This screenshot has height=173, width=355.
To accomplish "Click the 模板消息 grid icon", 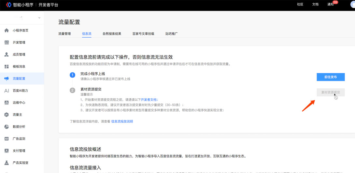I will point(7,67).
